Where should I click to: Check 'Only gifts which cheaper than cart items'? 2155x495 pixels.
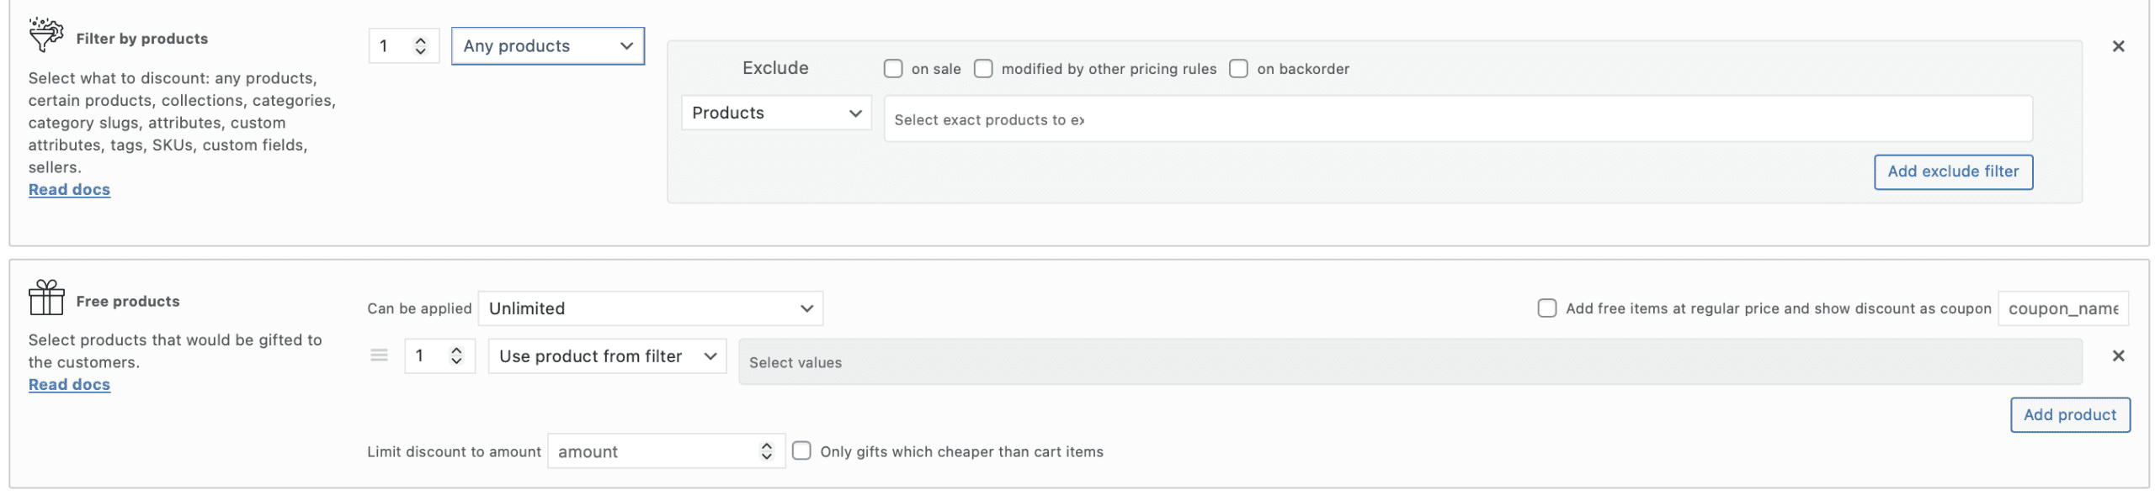(x=801, y=450)
